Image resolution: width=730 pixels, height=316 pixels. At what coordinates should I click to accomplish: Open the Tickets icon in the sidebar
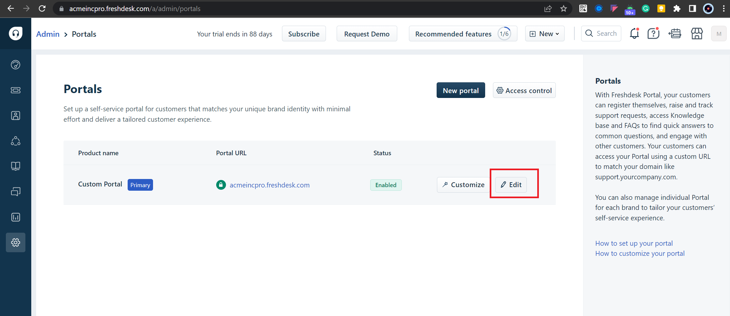pyautogui.click(x=16, y=90)
